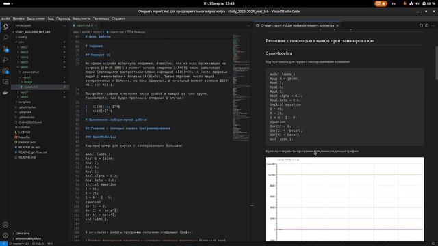The height and width of the screenshot is (246, 438).
Task: Open the Переход menu
Action: 63,18
